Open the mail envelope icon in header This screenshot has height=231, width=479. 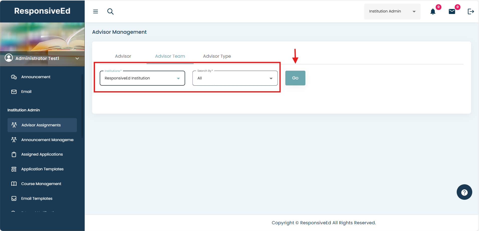452,11
